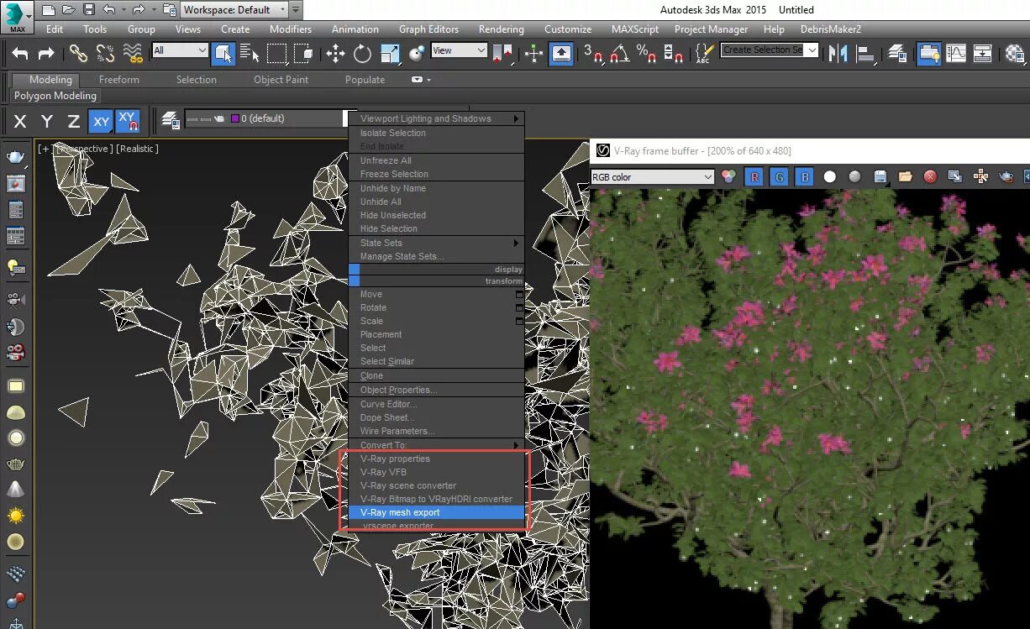Click the Bind to Space Warp icon

coord(133,54)
